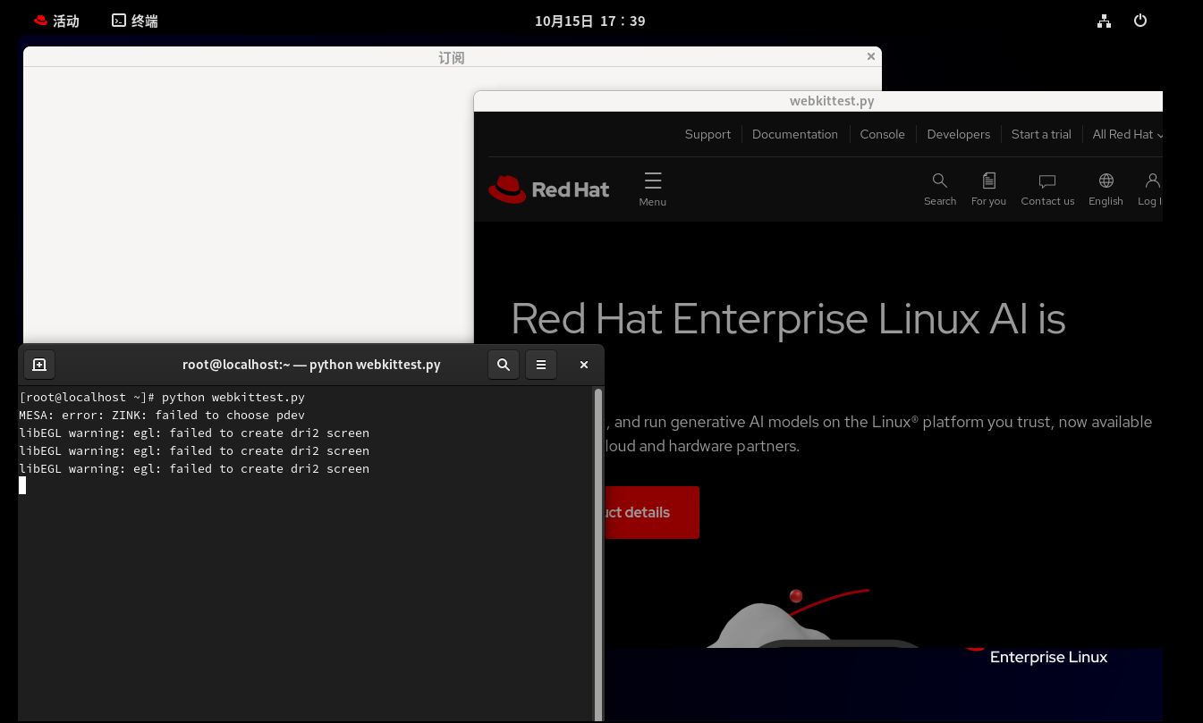Click the terminal vertical scrollbar

[598, 552]
